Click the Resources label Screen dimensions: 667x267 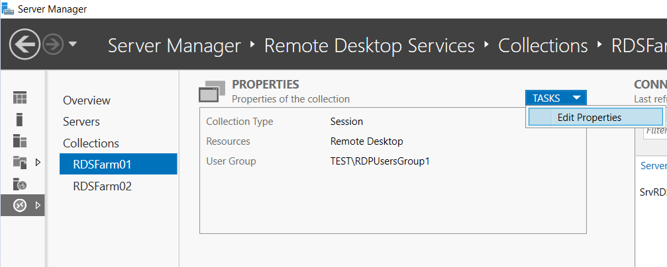click(228, 141)
